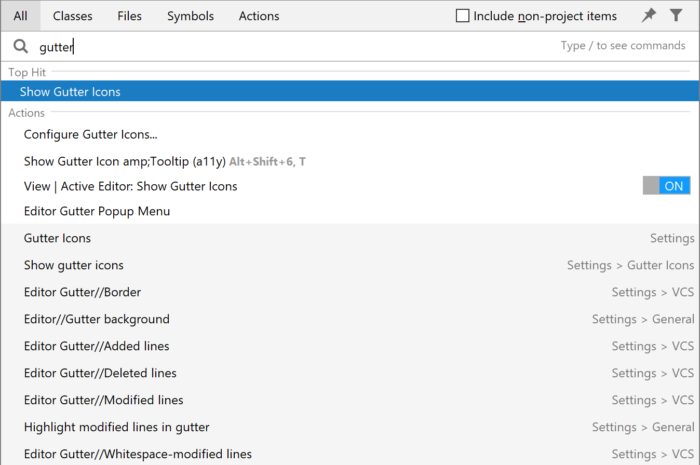
Task: Click the magnifying glass search icon
Action: click(21, 47)
